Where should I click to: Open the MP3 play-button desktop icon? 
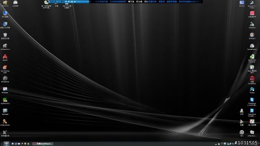pyautogui.click(x=242, y=132)
